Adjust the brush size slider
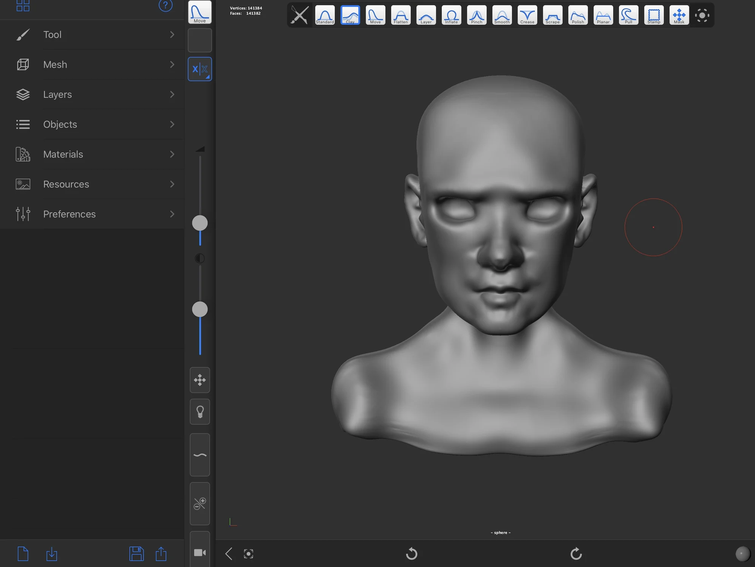The image size is (755, 567). click(x=200, y=223)
